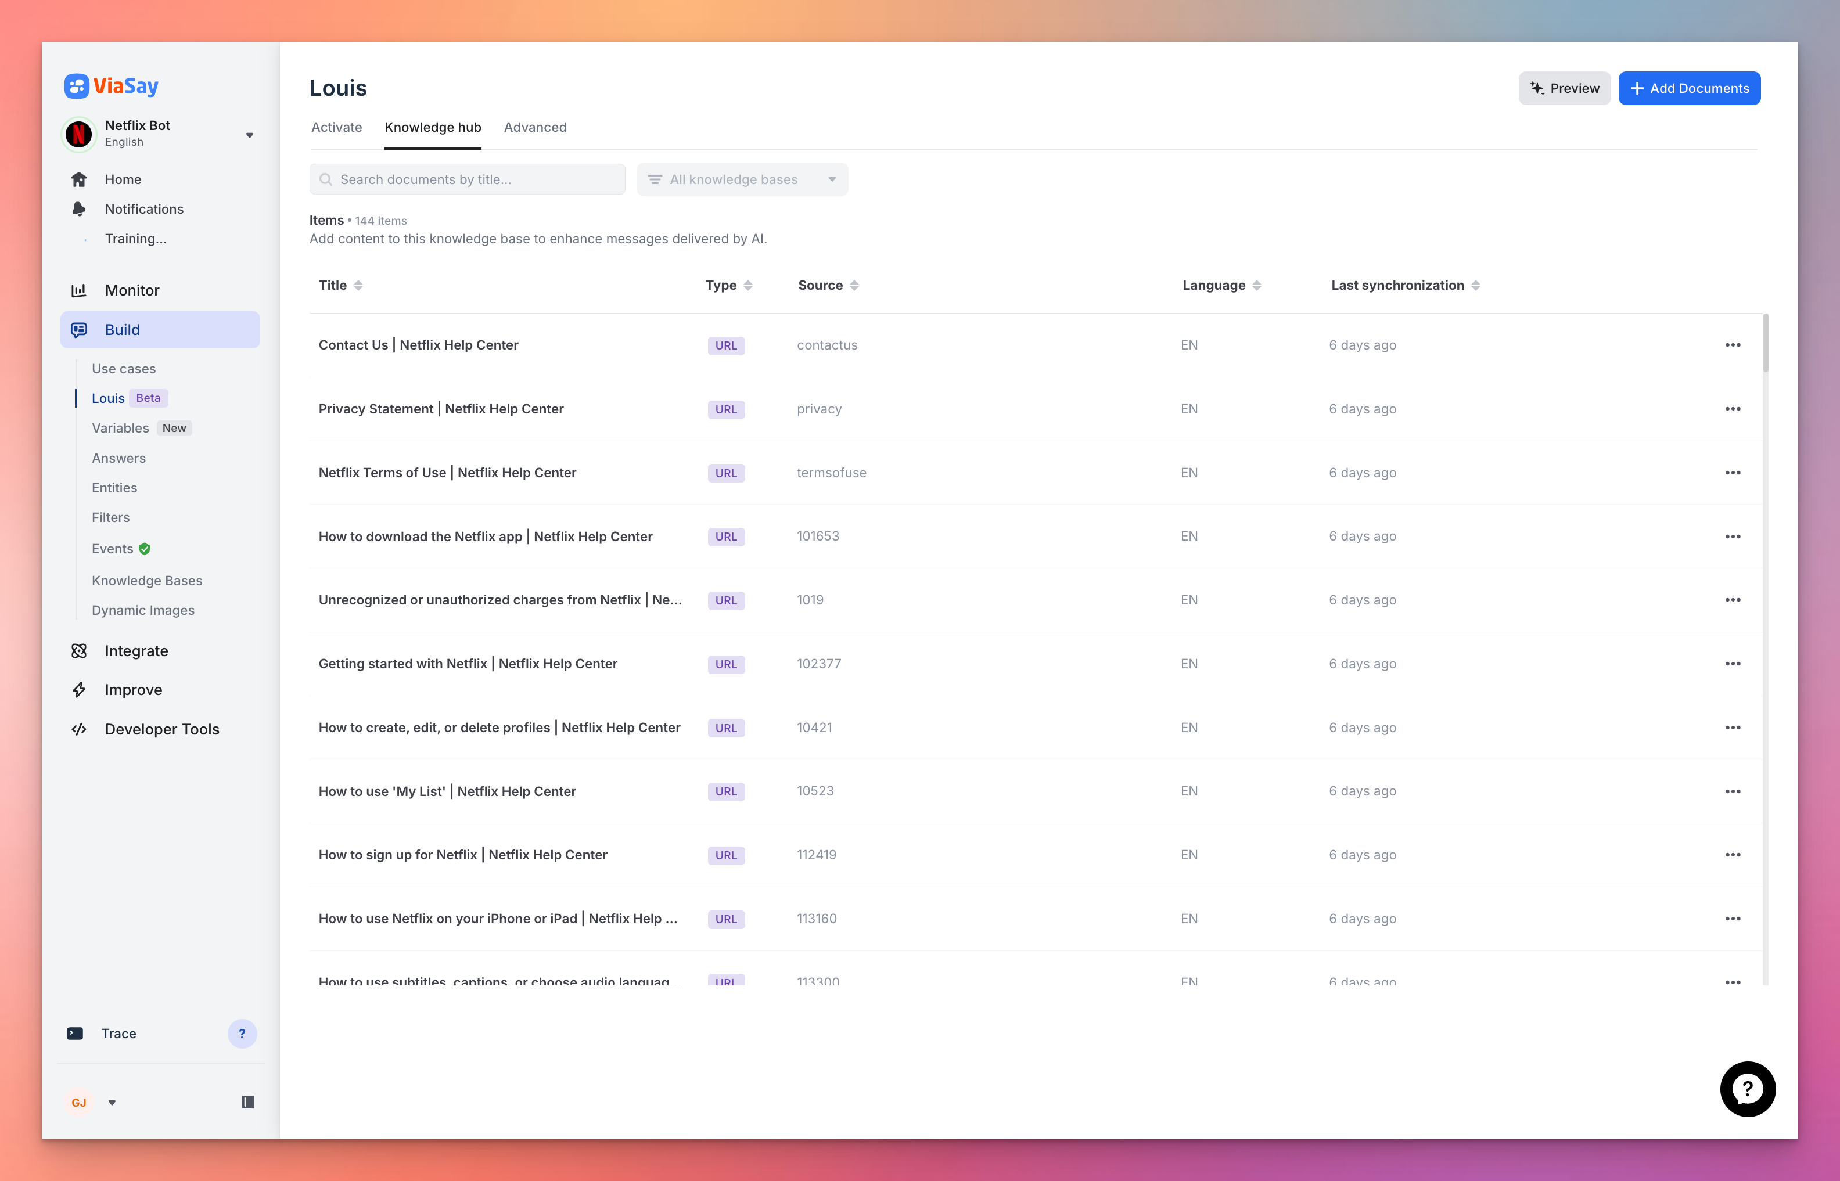Expand the Netflix Bot selector arrow

(249, 135)
